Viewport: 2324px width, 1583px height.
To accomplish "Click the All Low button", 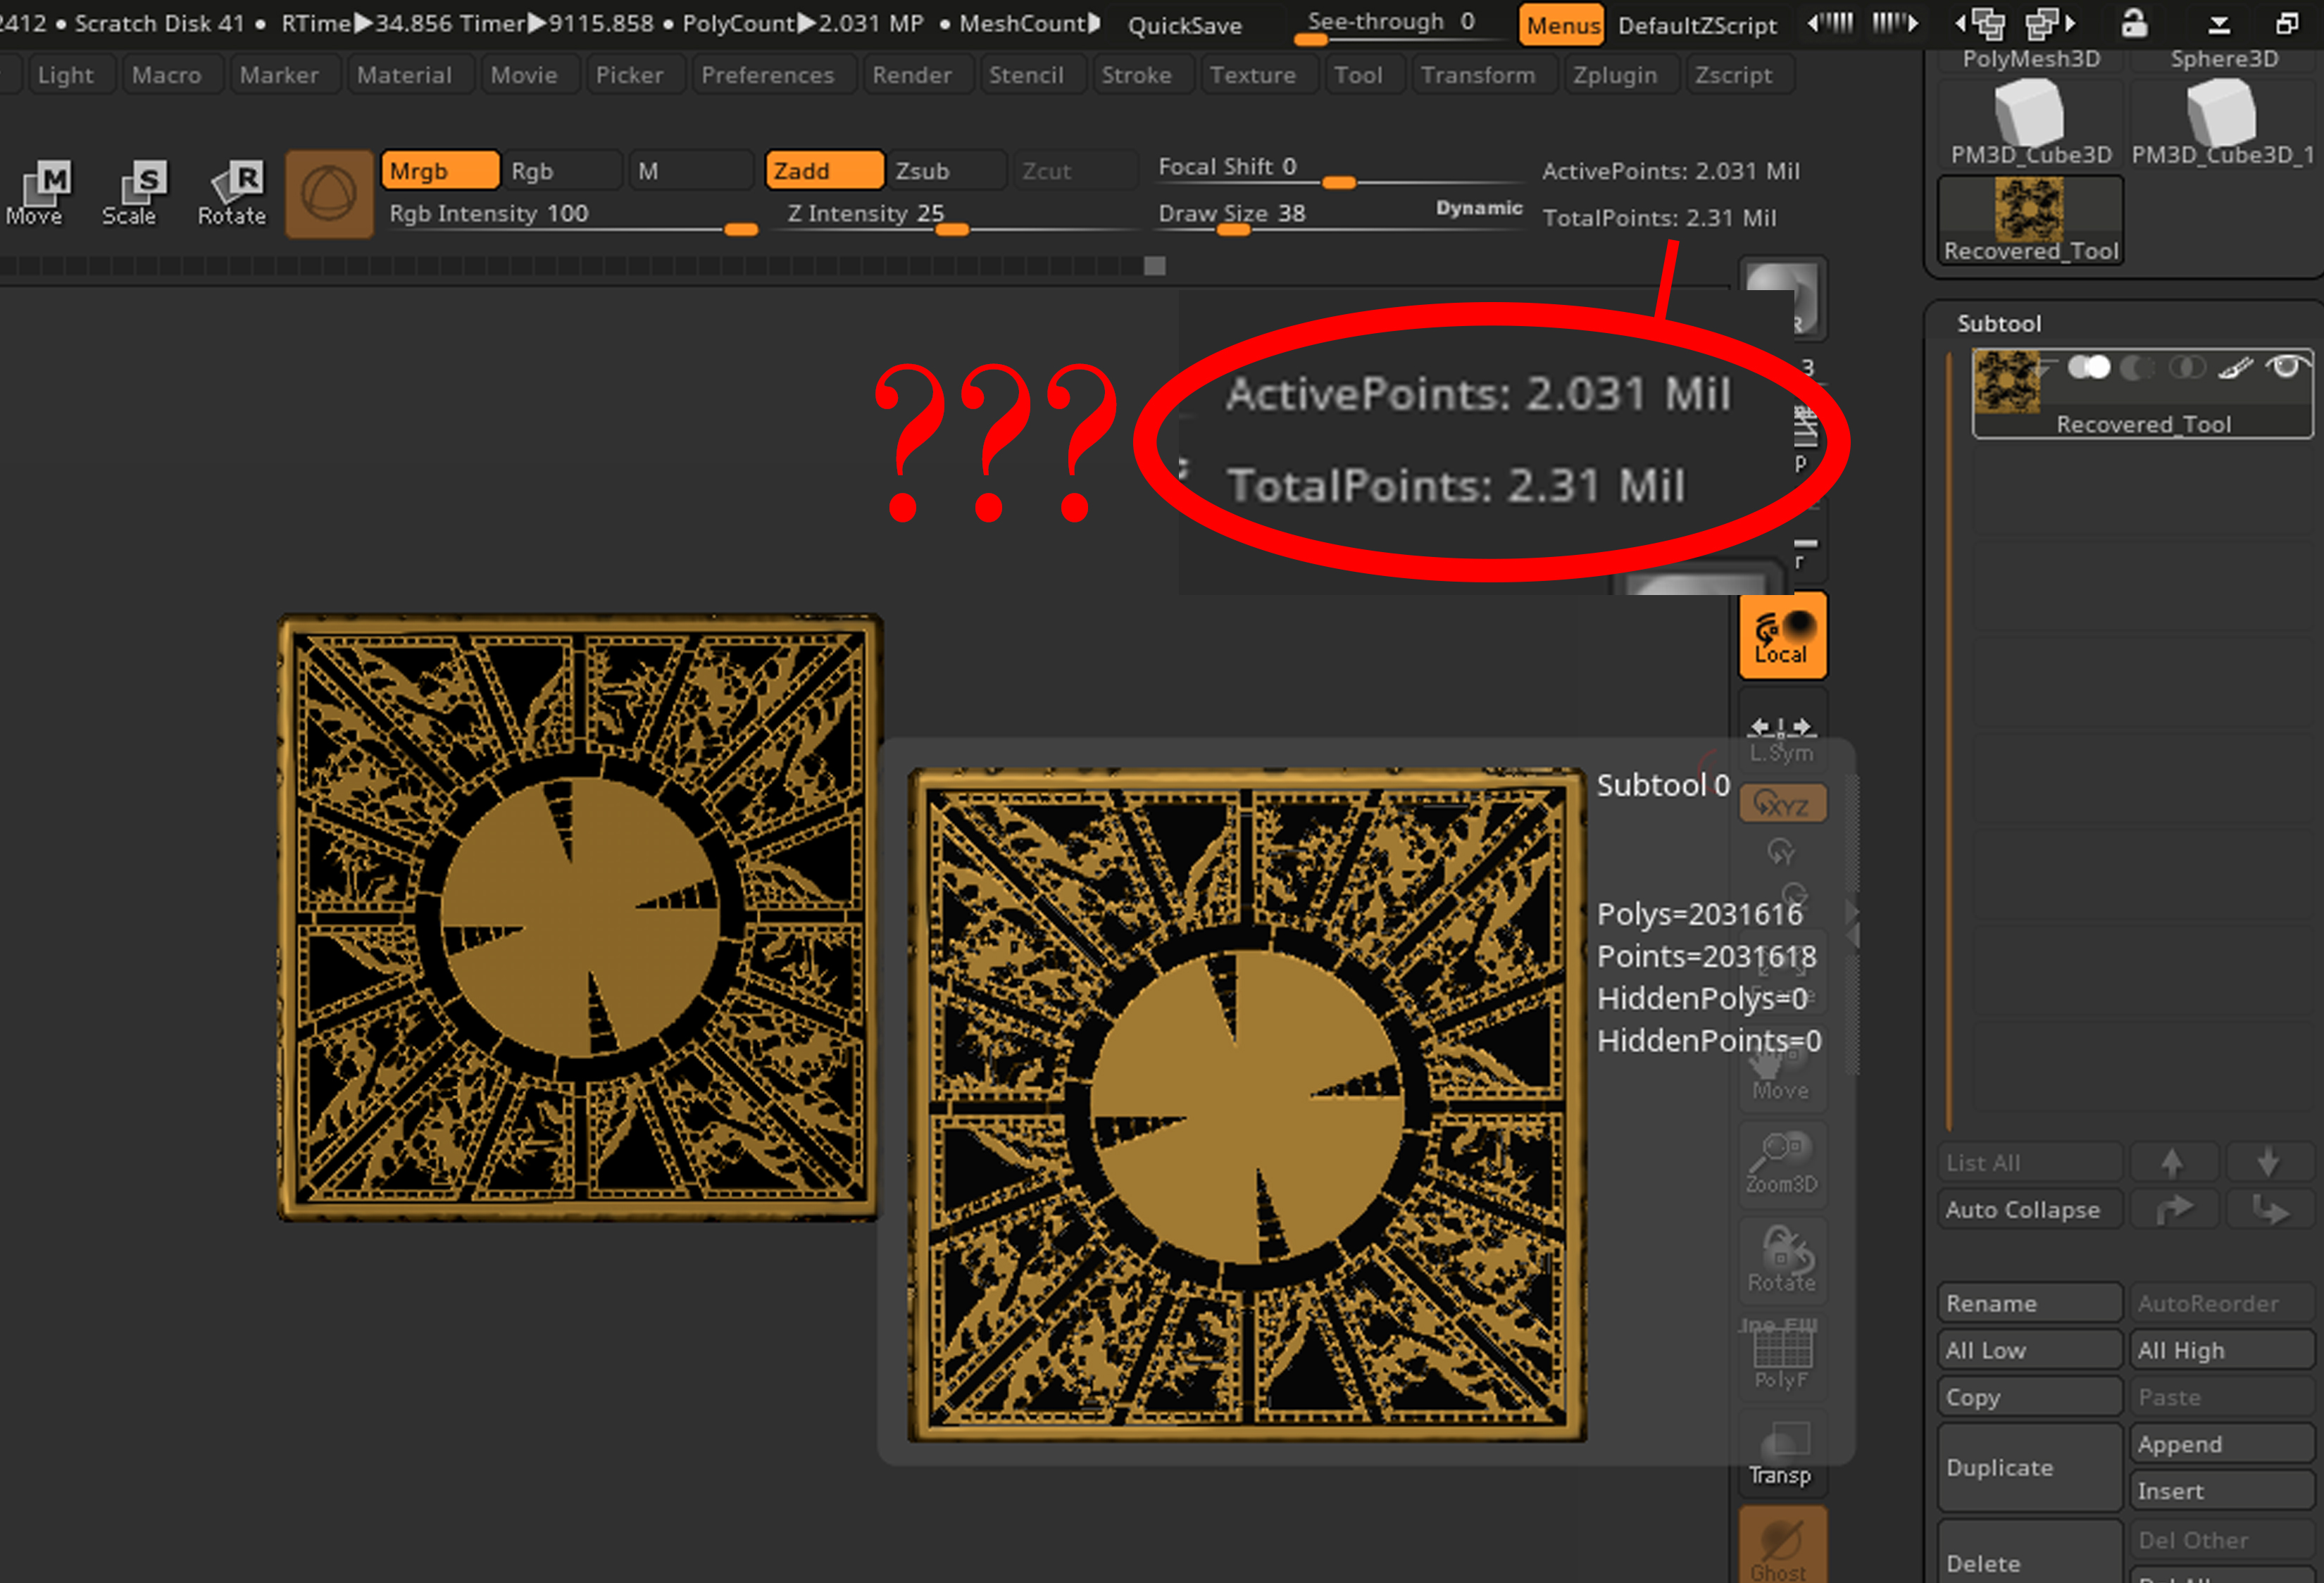I will (x=2029, y=1350).
